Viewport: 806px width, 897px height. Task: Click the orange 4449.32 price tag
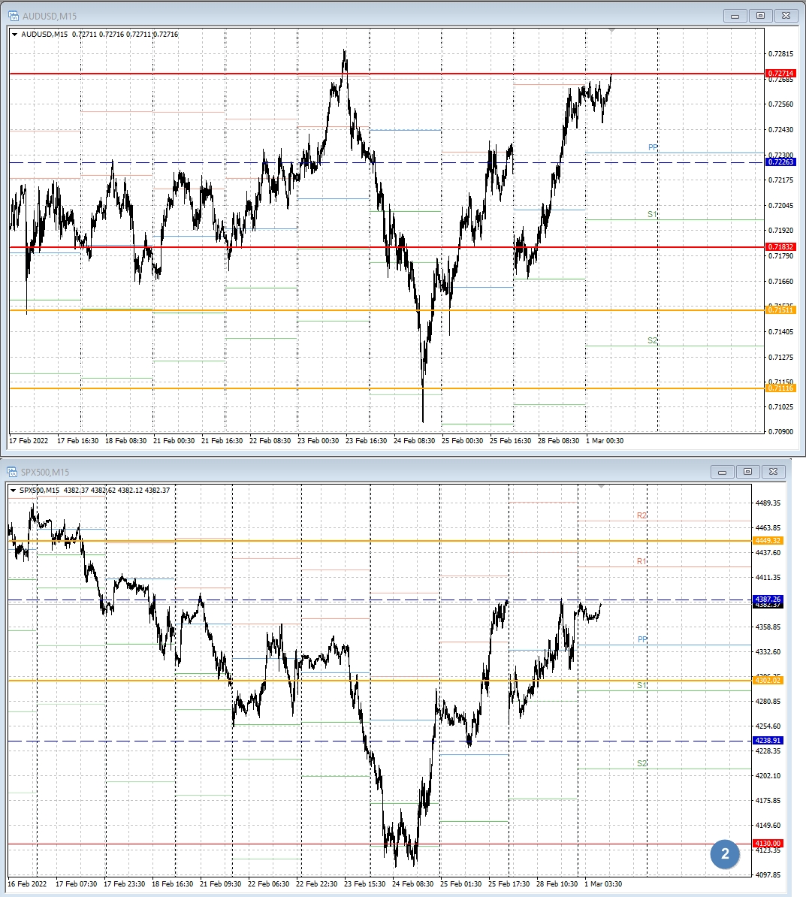pyautogui.click(x=768, y=540)
